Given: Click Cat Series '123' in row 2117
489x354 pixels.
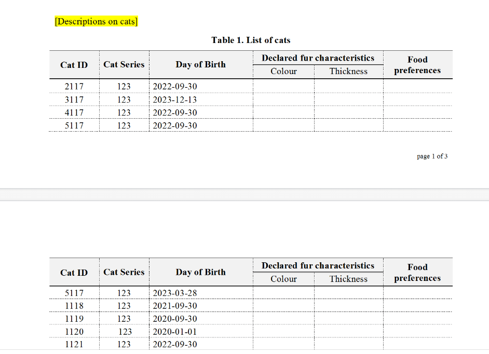Looking at the screenshot, I should 124,86.
